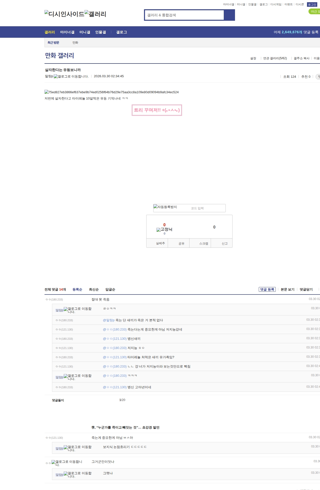Open the gallog icon next to the post author 말랑p
The width and height of the screenshot is (320, 490).
[x=71, y=76]
